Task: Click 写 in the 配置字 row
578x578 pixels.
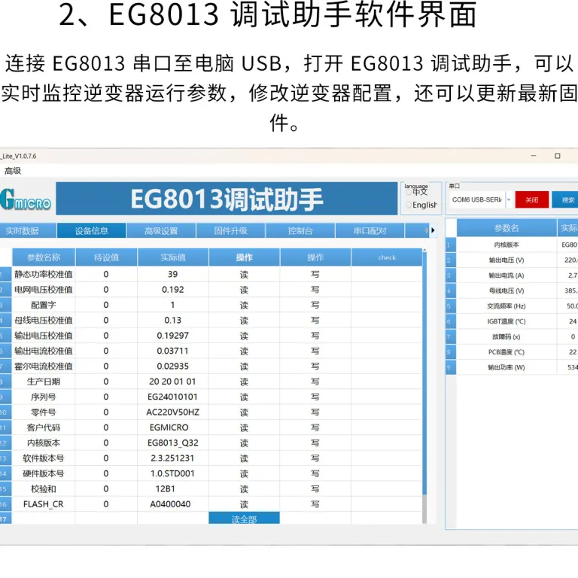Action: [x=315, y=305]
